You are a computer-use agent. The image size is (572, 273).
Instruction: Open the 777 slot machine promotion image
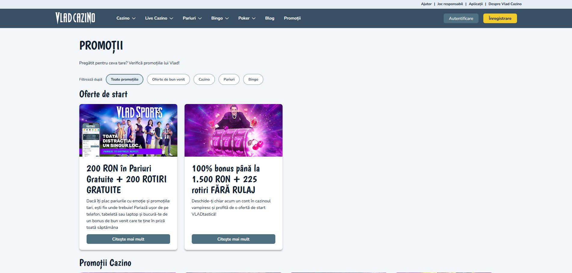click(234, 130)
